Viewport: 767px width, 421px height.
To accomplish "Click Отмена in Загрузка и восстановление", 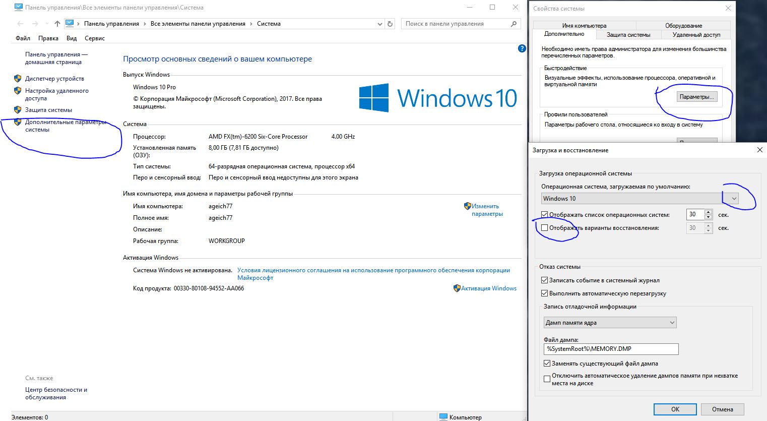I will click(x=723, y=409).
